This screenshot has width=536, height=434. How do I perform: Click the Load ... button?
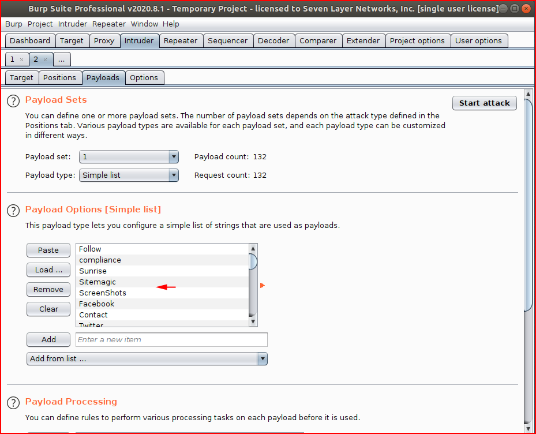48,270
